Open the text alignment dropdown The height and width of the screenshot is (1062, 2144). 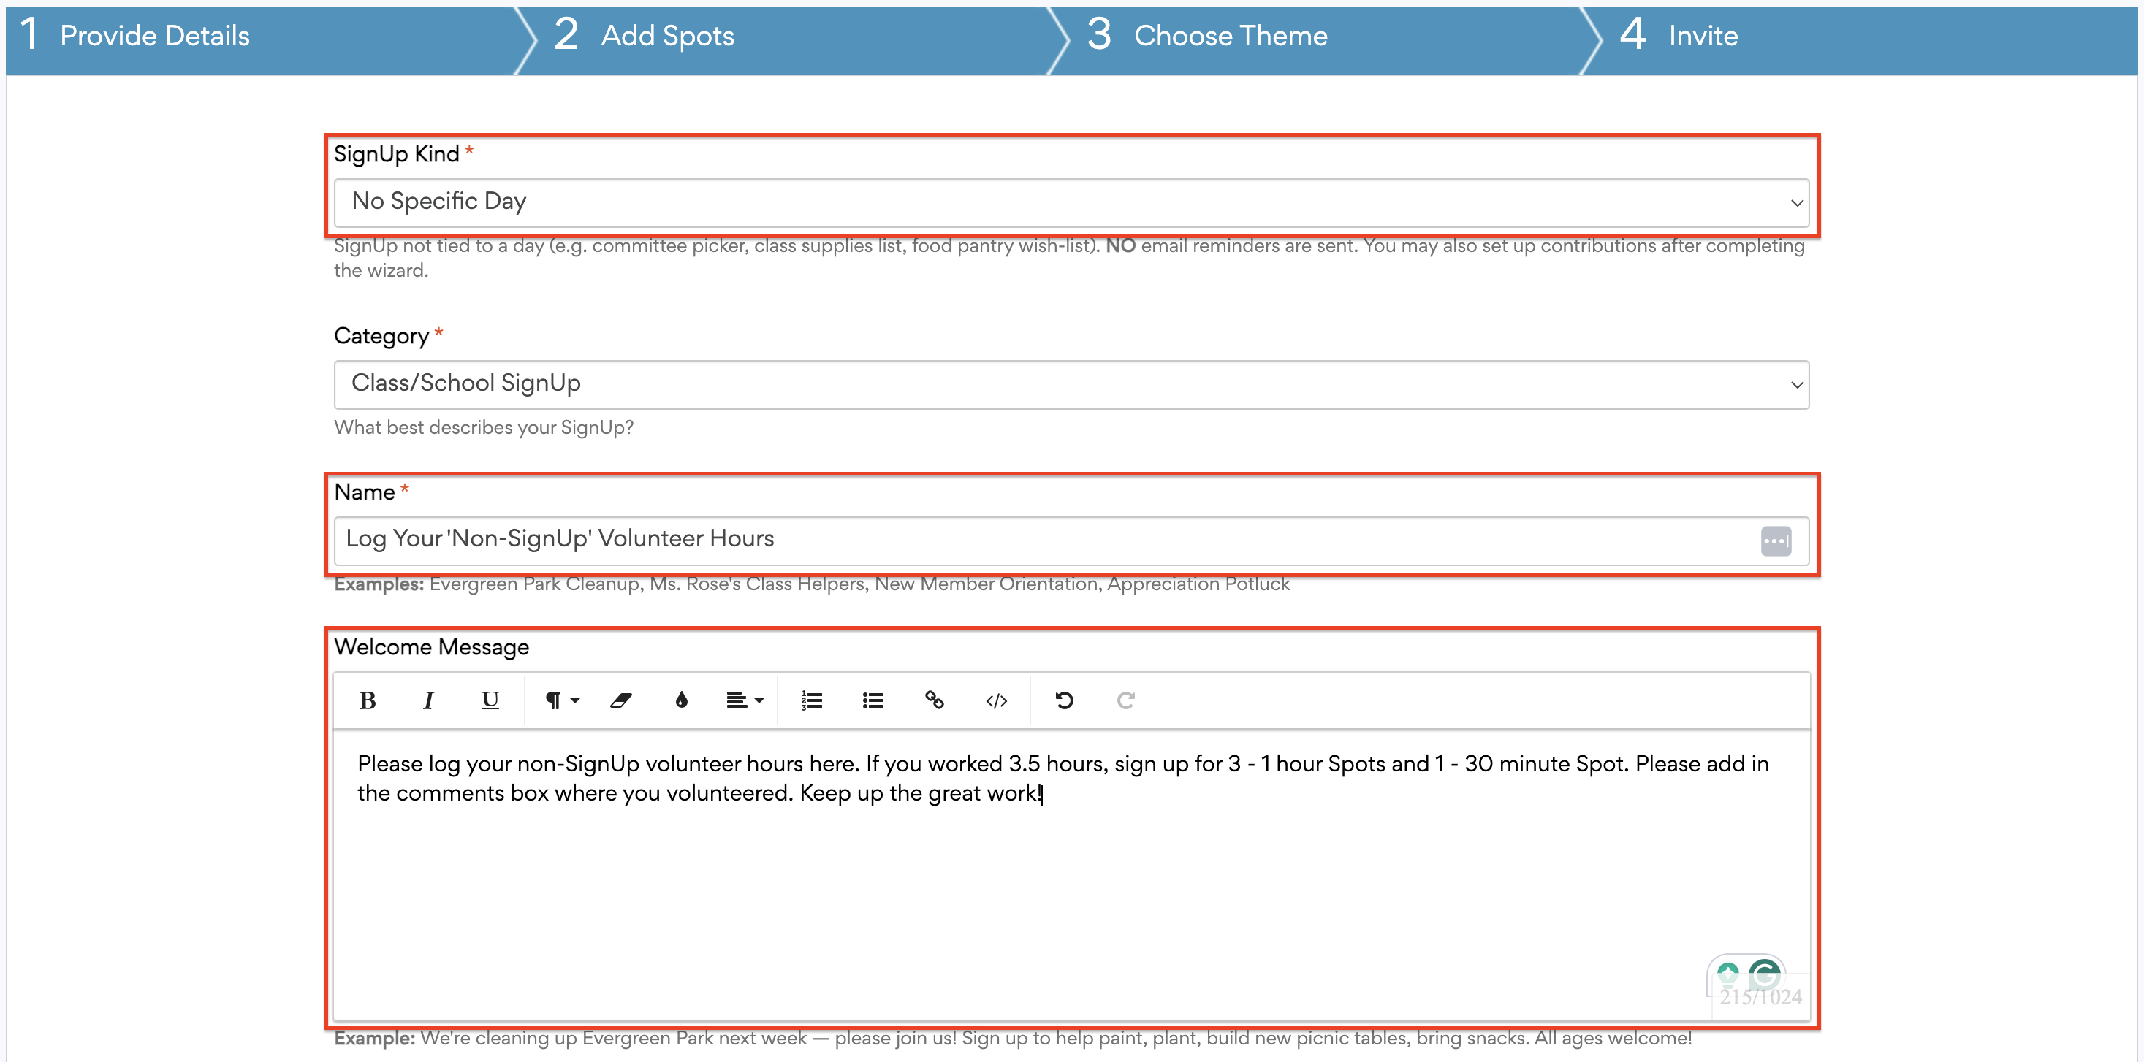coord(744,701)
